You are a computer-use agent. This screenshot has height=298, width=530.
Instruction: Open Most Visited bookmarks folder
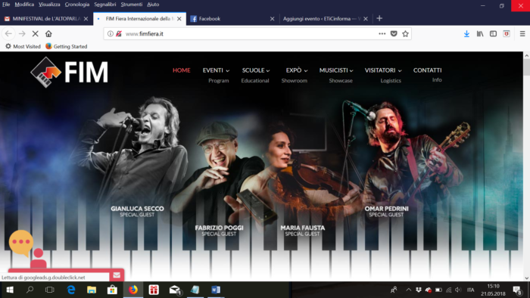[23, 46]
